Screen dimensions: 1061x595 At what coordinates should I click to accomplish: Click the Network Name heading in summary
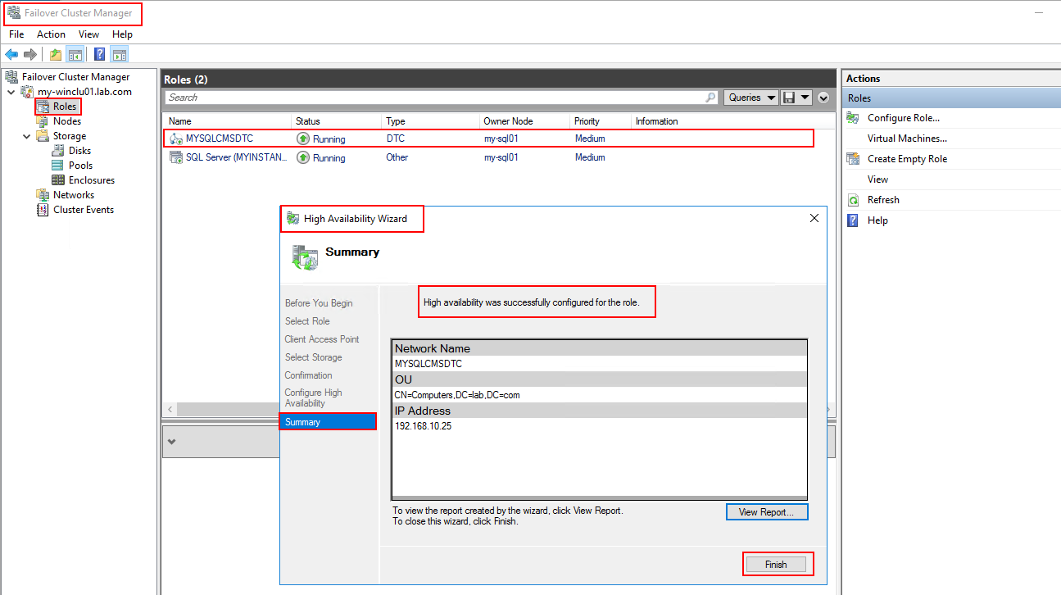tap(433, 348)
